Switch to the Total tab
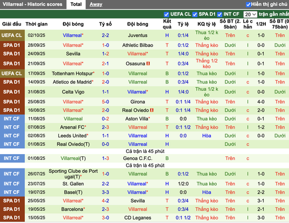 pos(76,4)
